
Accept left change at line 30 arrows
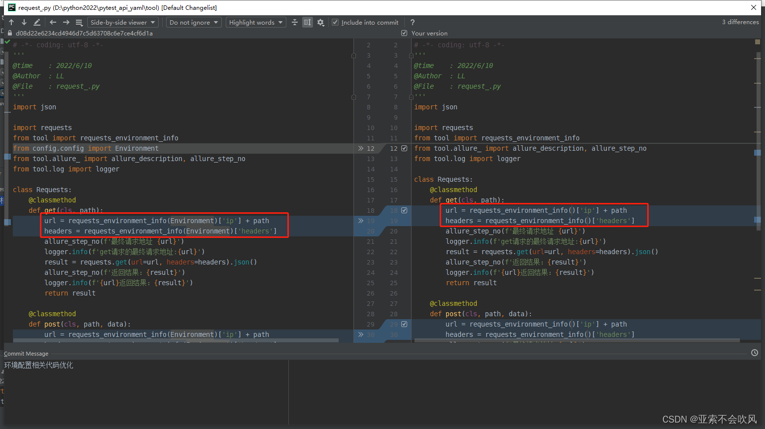pos(360,334)
